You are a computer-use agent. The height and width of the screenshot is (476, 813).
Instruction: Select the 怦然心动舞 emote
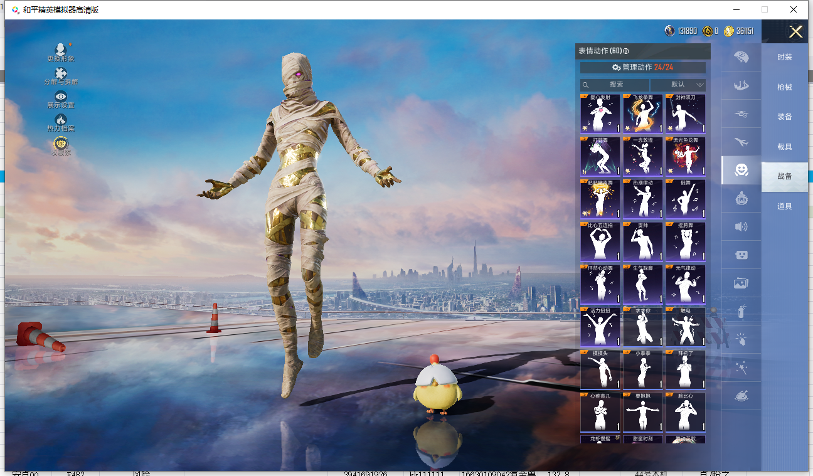click(600, 284)
